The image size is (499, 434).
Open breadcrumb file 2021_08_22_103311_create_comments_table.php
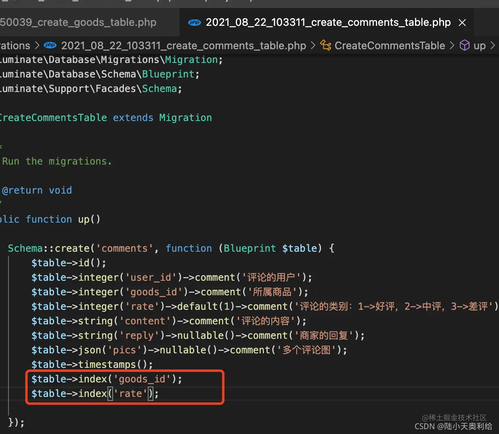pyautogui.click(x=184, y=46)
